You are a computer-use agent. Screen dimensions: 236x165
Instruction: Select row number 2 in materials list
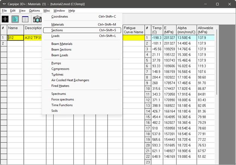coord(4,43)
